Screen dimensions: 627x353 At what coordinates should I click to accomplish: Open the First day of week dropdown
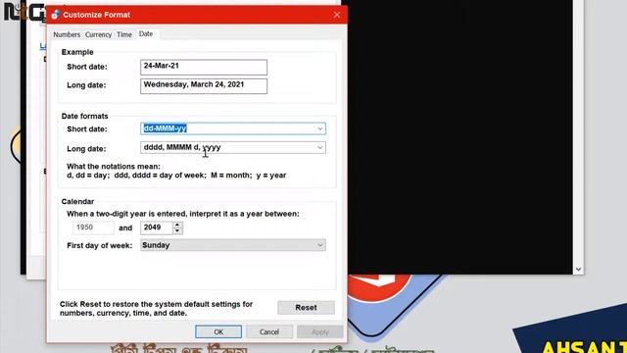coord(233,245)
